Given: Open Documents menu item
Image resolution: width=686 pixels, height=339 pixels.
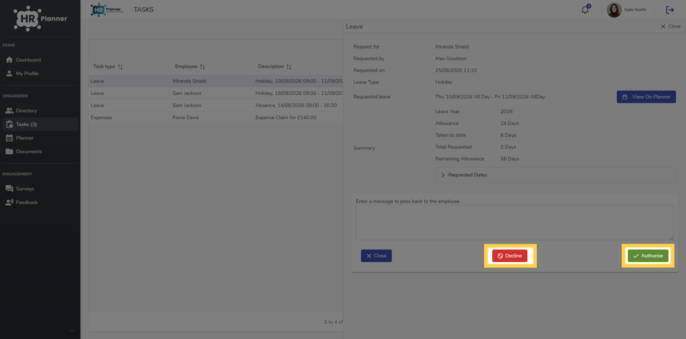Looking at the screenshot, I should click(x=40, y=151).
